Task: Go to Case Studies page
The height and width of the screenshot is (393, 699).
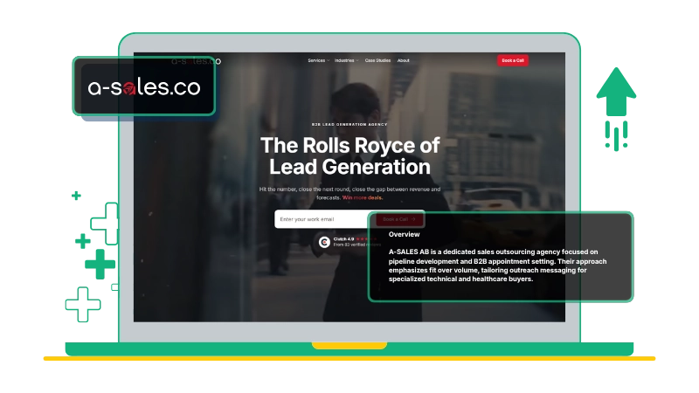Action: (377, 60)
